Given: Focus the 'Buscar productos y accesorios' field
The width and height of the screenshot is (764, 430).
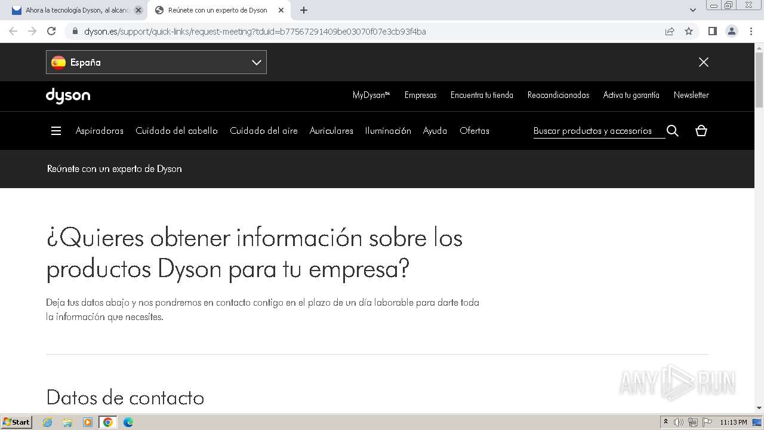Looking at the screenshot, I should tap(599, 131).
